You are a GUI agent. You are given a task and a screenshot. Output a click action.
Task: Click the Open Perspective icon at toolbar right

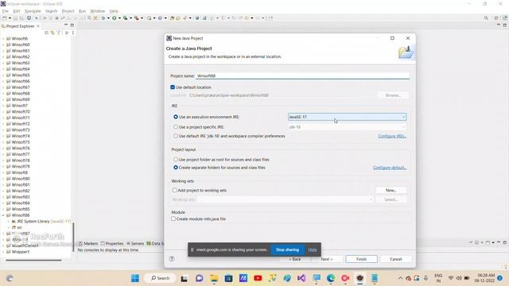(x=496, y=18)
